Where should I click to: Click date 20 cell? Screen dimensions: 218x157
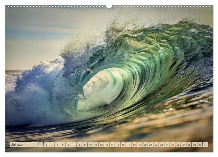click(145, 145)
